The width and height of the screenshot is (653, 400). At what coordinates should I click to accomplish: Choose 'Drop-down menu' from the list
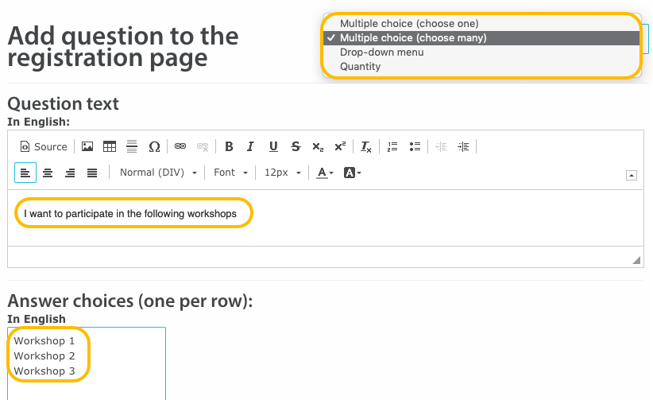coord(382,52)
